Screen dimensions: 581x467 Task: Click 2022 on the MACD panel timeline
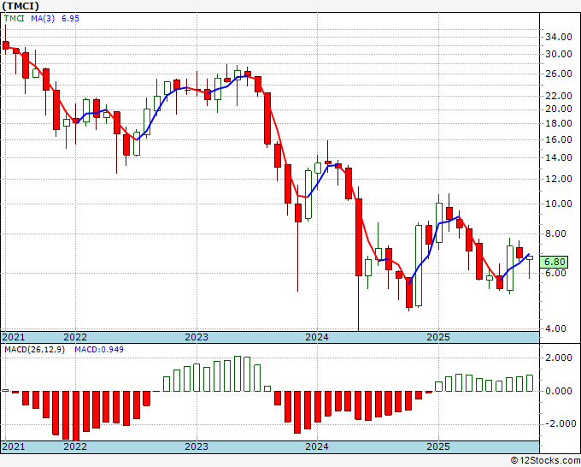click(75, 446)
